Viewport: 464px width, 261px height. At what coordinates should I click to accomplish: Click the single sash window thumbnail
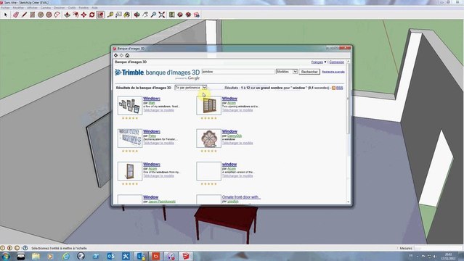(x=130, y=171)
